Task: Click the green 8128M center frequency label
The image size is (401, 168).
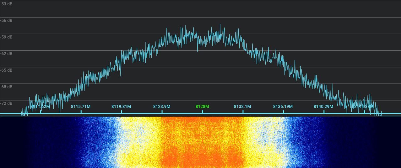Action: (202, 107)
